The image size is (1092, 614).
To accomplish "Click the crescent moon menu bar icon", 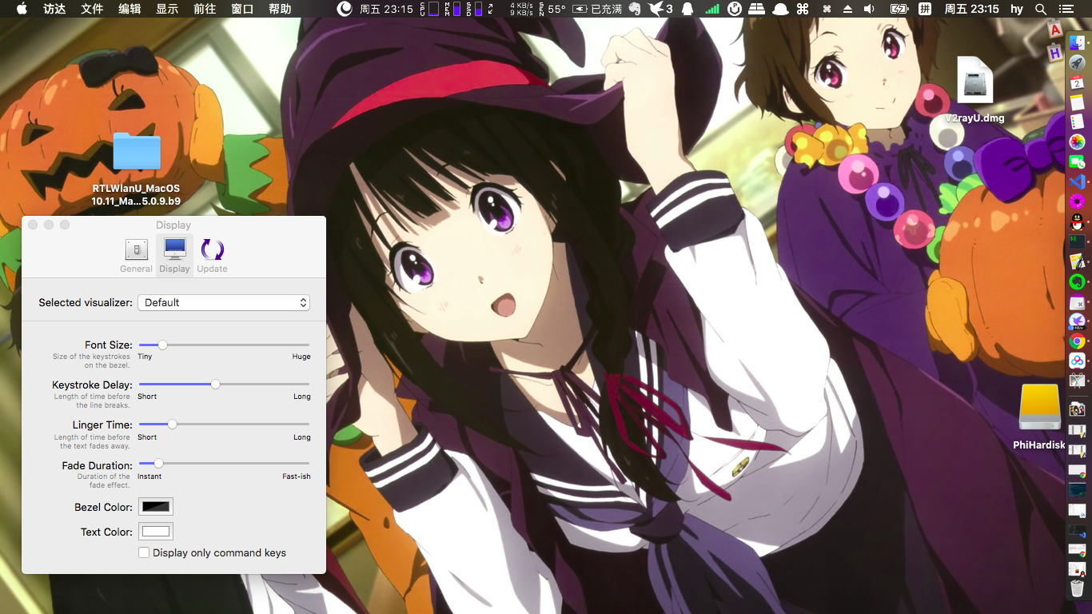I will coord(344,9).
